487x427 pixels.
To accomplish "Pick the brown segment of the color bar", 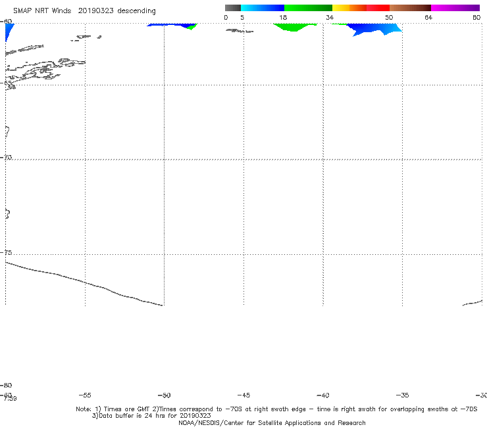I will coord(410,8).
